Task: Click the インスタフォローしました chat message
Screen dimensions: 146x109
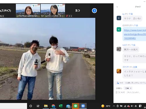Action: 135,74
